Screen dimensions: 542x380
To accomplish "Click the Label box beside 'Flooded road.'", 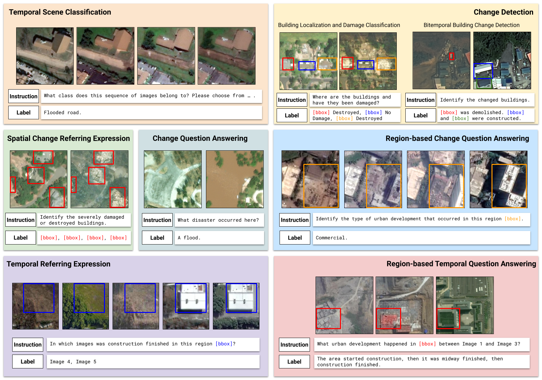I will pyautogui.click(x=23, y=112).
